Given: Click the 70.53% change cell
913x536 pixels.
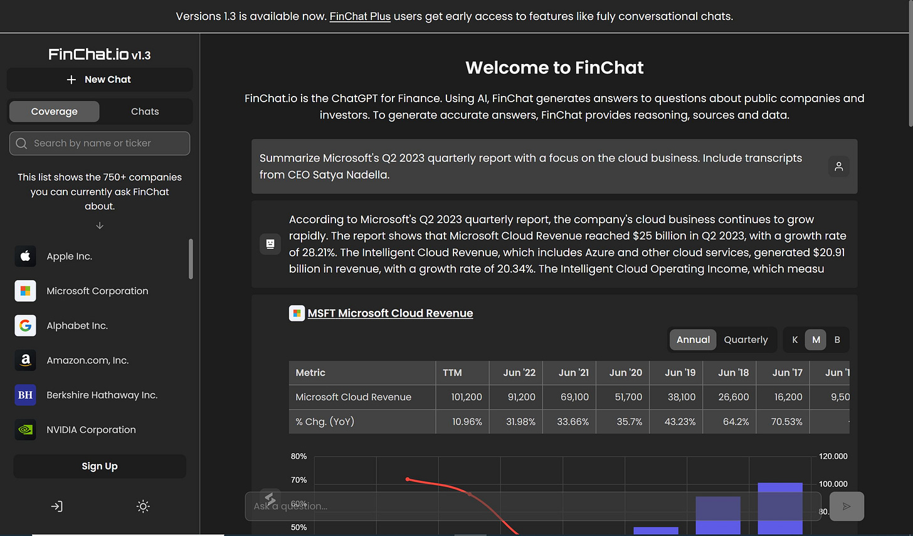Looking at the screenshot, I should (783, 421).
